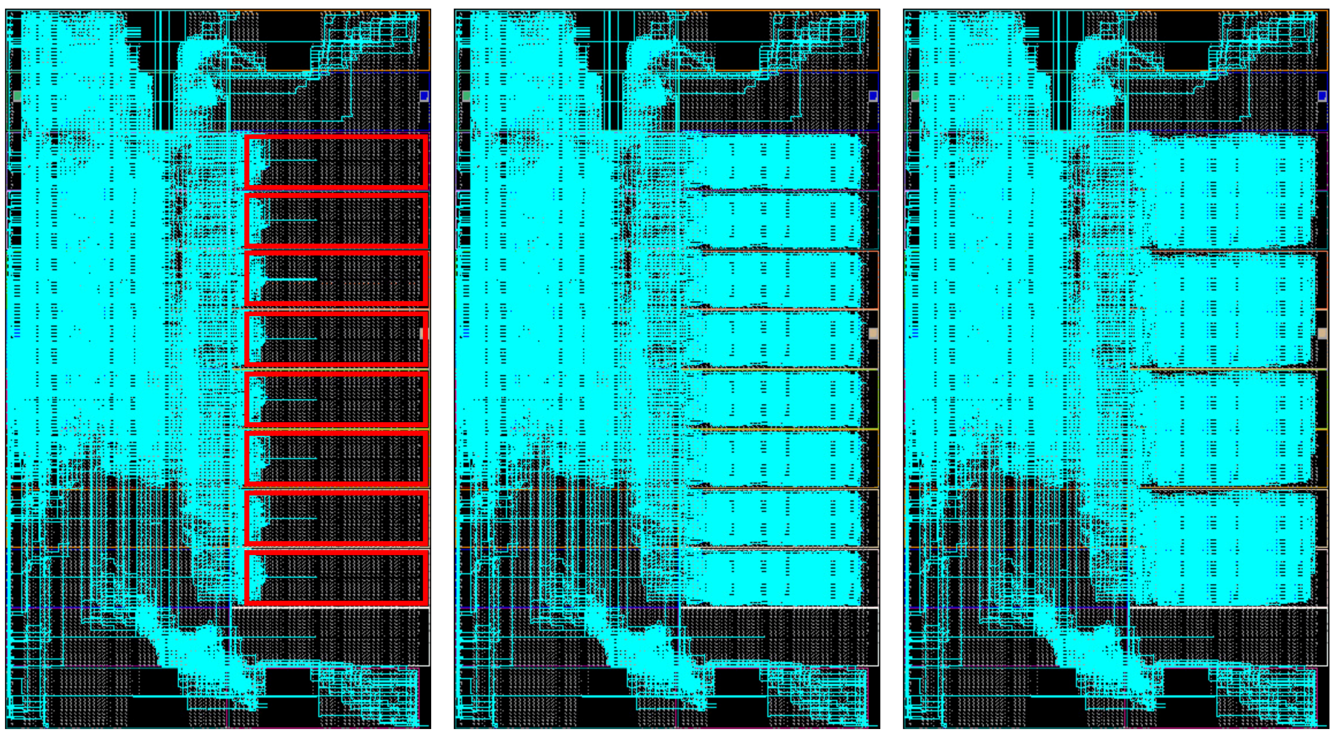Click the white-outlined empty block in left layout
Image resolution: width=1337 pixels, height=738 pixels.
pyautogui.click(x=330, y=637)
